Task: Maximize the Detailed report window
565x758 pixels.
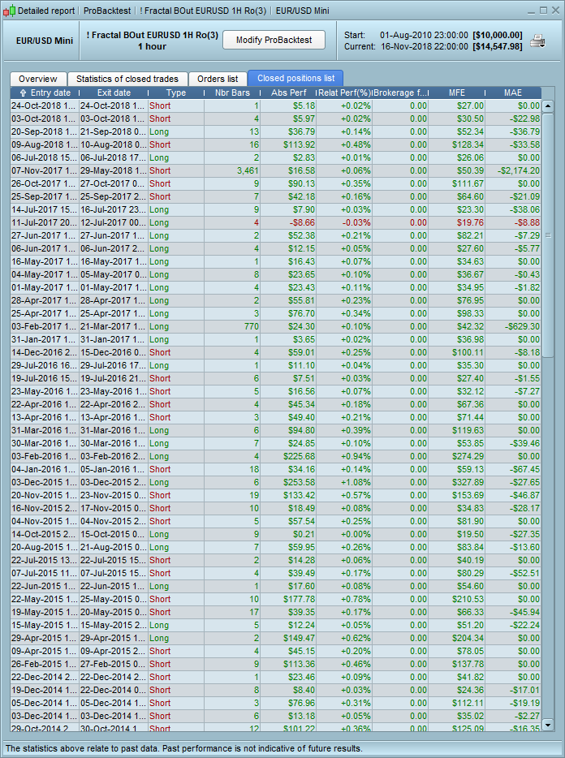Action: (x=543, y=11)
